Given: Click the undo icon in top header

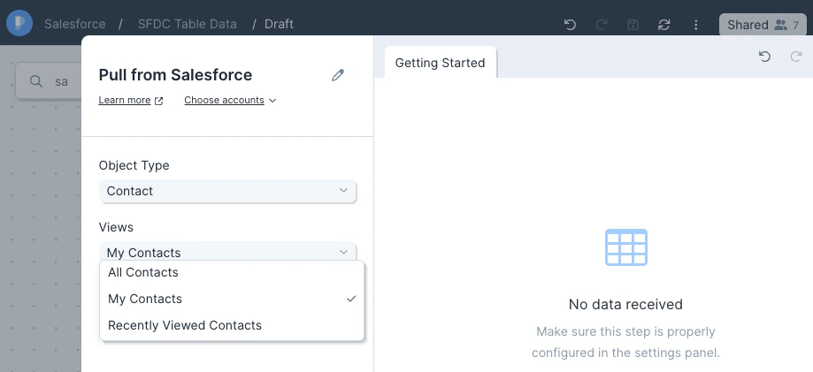Looking at the screenshot, I should pos(571,25).
